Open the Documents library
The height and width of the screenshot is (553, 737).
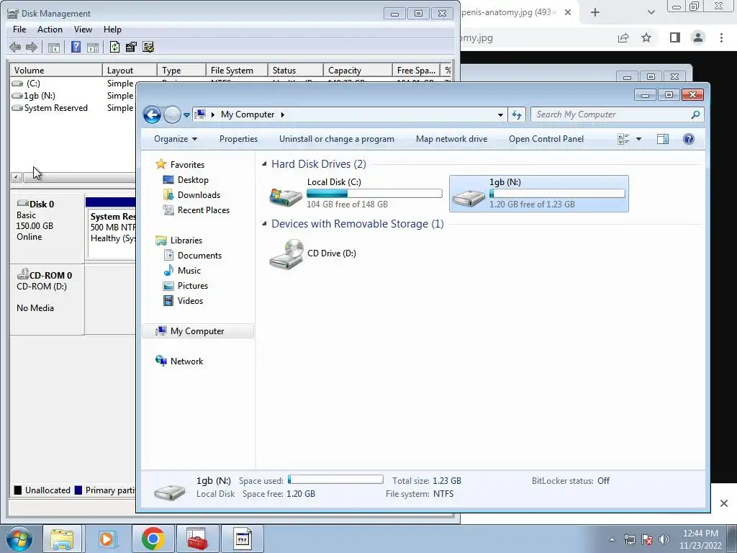click(199, 256)
